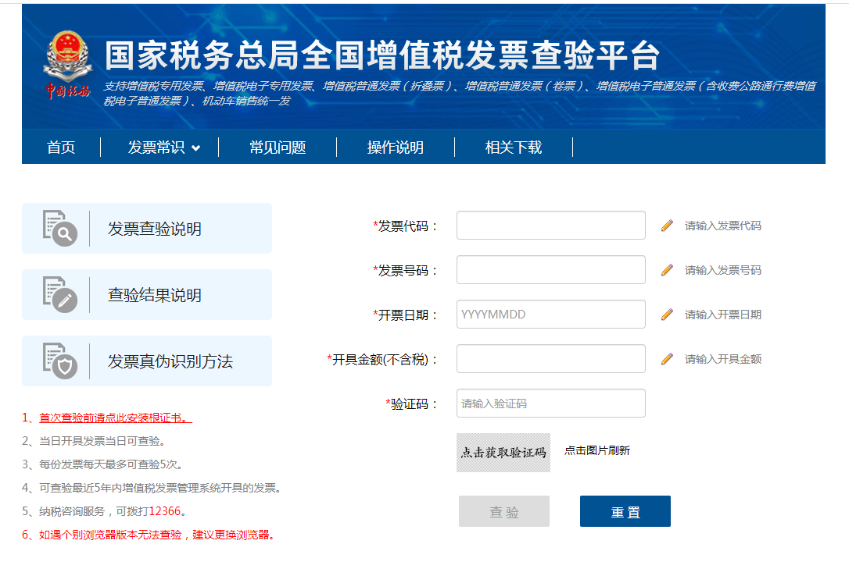Click the 查验结果说明 document pencil icon
Viewport: 849px width, 576px height.
coord(59,294)
